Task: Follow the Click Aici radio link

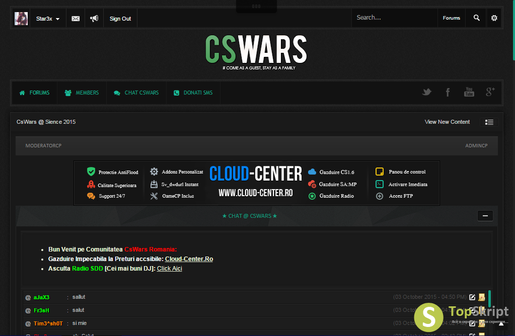Action: click(x=170, y=269)
